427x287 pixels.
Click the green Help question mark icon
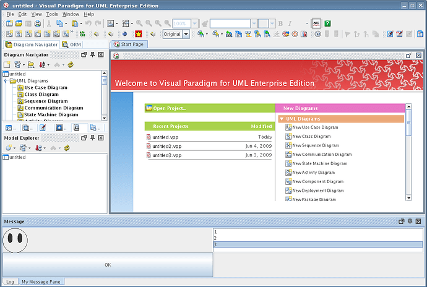pyautogui.click(x=327, y=24)
